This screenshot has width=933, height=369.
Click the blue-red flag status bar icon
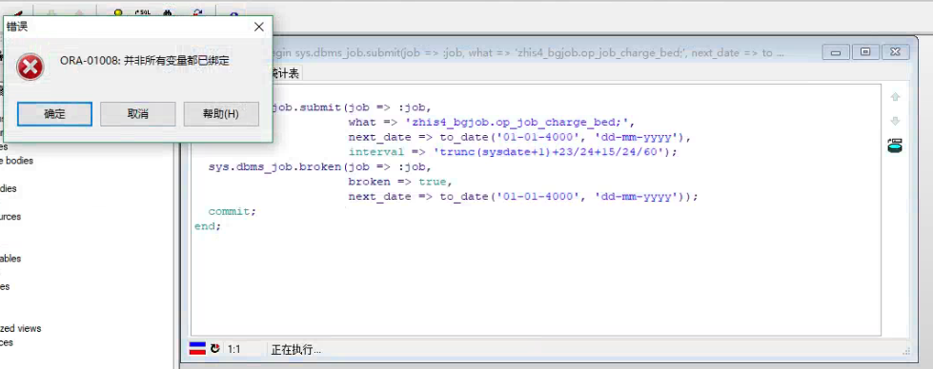coord(197,349)
